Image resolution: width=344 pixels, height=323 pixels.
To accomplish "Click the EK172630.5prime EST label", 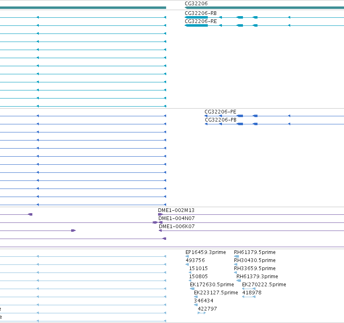I will [x=212, y=285].
